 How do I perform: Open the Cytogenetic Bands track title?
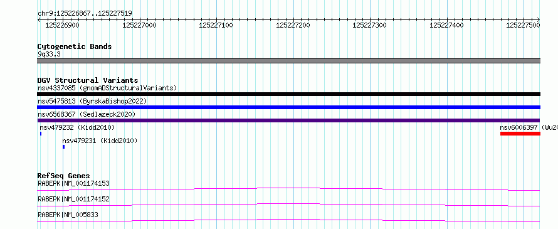75,46
